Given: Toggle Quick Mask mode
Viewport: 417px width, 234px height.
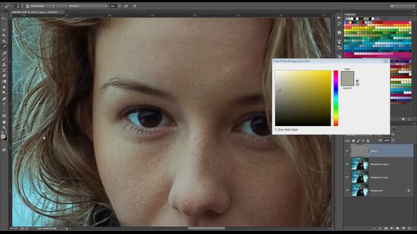Looking at the screenshot, I should point(4,144).
